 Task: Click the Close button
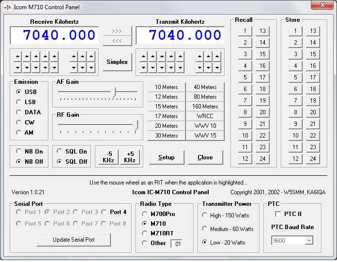pos(205,157)
